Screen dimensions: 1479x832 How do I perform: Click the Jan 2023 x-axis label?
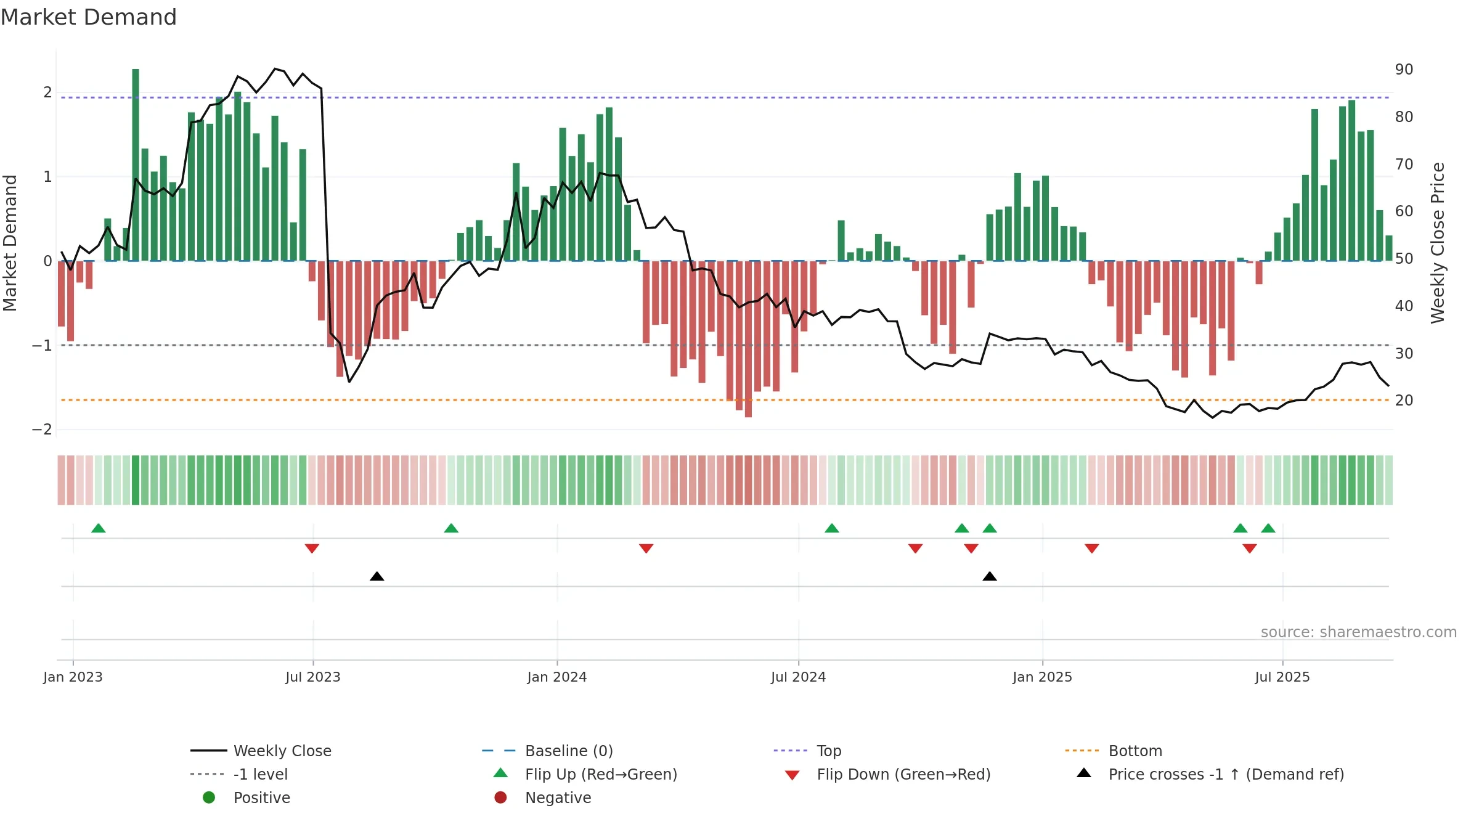[x=73, y=677]
